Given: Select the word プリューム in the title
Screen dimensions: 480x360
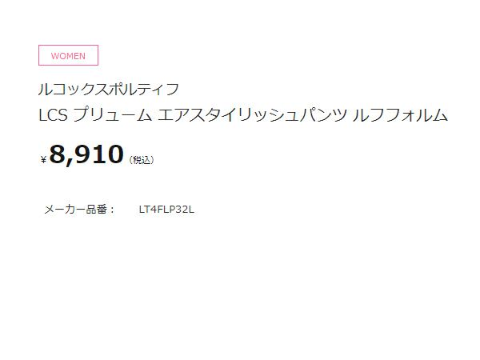Looking at the screenshot, I should 113,115.
